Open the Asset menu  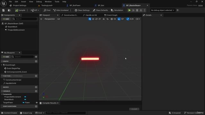click(23, 2)
